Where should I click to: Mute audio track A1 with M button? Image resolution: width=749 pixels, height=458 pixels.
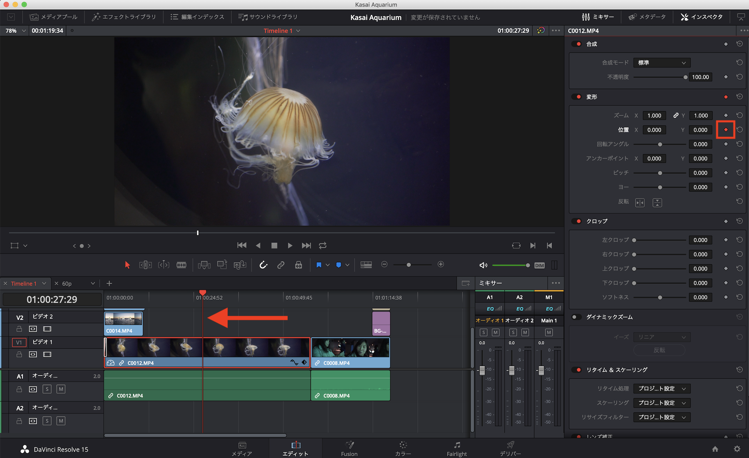(x=61, y=389)
